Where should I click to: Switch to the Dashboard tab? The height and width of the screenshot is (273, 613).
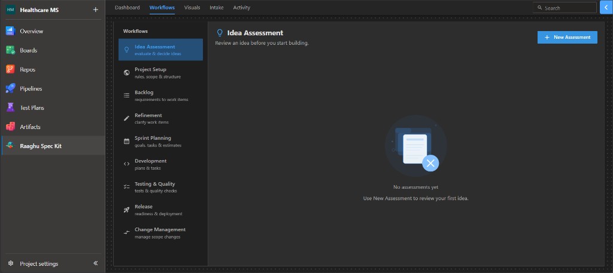[127, 7]
